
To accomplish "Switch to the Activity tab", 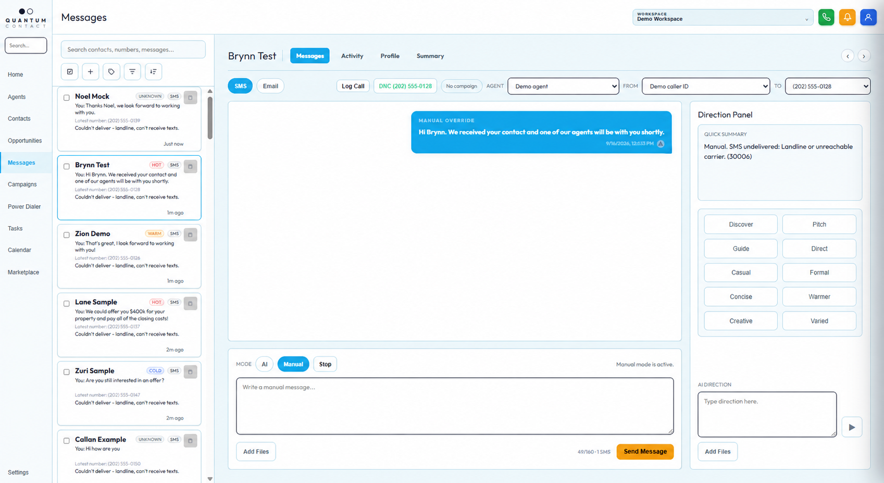I will pyautogui.click(x=352, y=56).
